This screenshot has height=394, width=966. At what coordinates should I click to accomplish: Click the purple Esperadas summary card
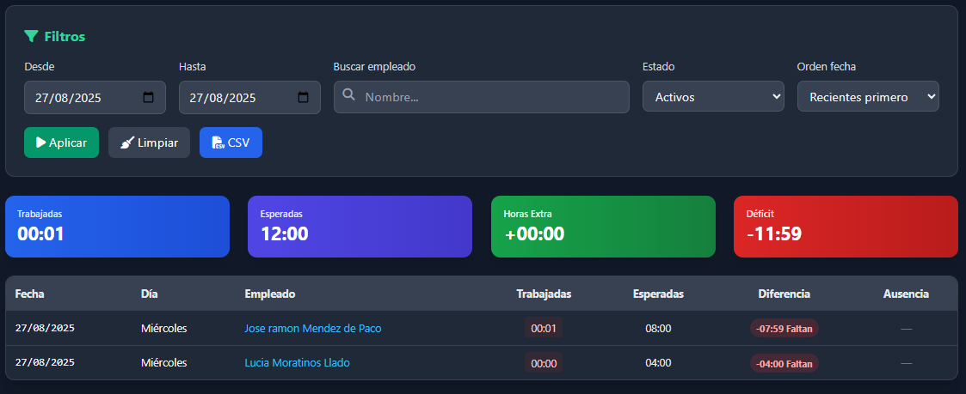360,227
